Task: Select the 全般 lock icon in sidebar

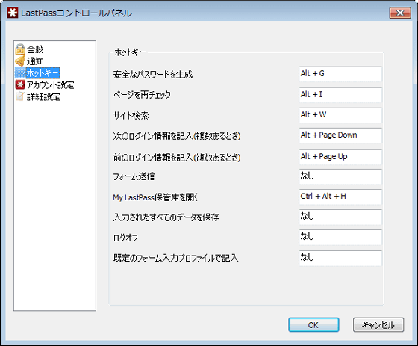Action: (x=20, y=49)
